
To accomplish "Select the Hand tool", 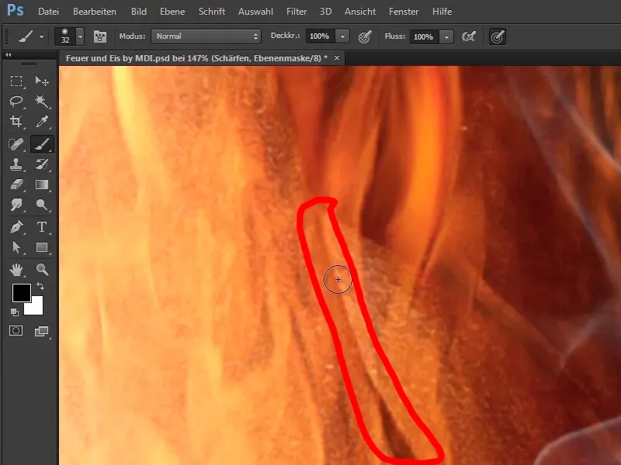I will [16, 270].
